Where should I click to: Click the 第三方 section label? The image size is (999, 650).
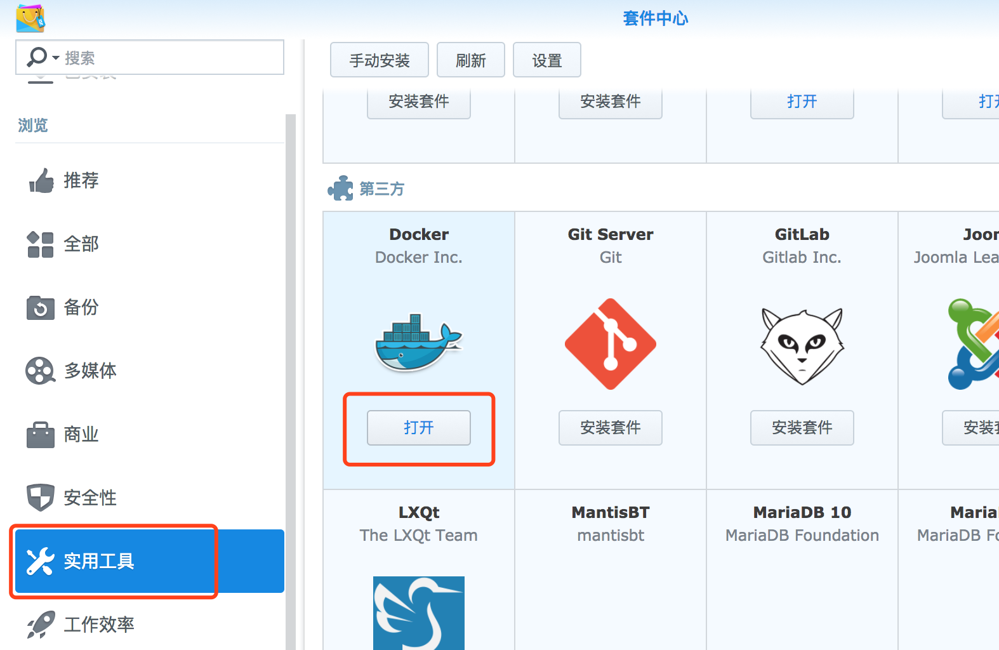(x=382, y=189)
